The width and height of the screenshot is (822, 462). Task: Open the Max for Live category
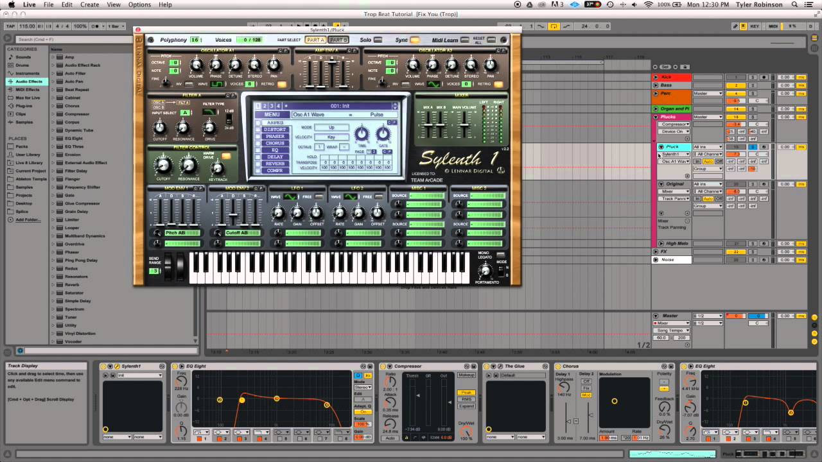(28, 98)
